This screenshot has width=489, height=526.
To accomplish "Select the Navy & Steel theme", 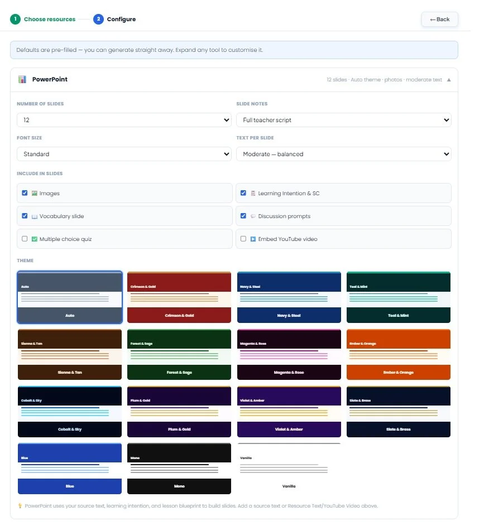I will pos(289,297).
